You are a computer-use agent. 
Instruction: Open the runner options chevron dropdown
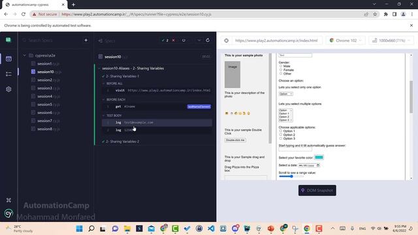[199, 40]
